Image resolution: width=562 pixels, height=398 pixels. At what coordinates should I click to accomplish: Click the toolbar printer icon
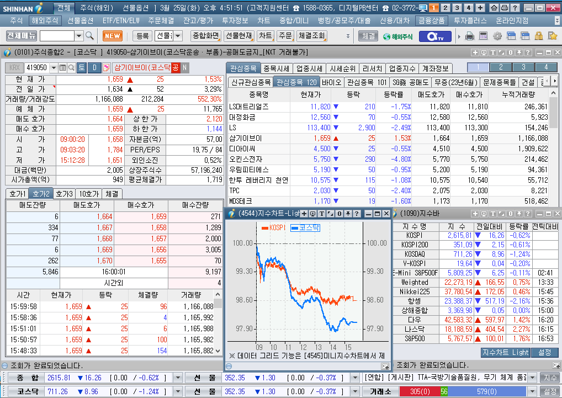(x=469, y=36)
